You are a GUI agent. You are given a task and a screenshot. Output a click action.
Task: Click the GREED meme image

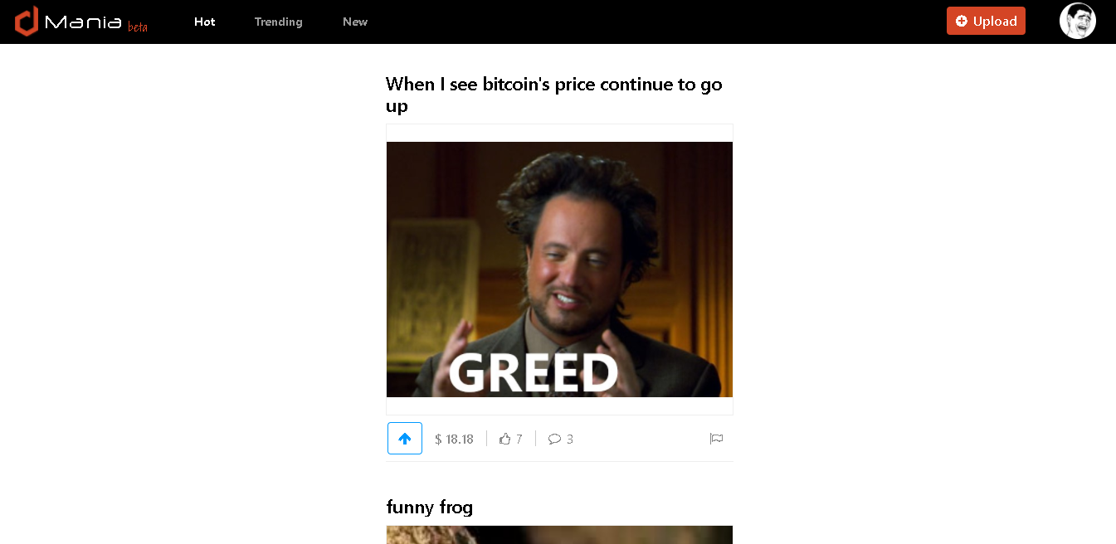click(x=559, y=270)
